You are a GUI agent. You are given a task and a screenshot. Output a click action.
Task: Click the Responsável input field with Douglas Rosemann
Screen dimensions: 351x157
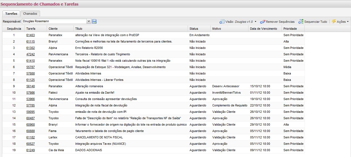54,21
